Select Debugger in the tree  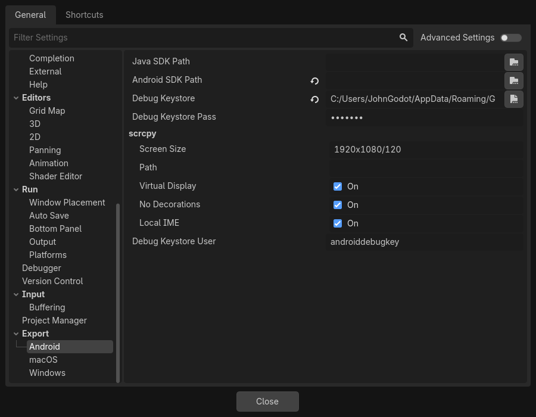(x=42, y=268)
